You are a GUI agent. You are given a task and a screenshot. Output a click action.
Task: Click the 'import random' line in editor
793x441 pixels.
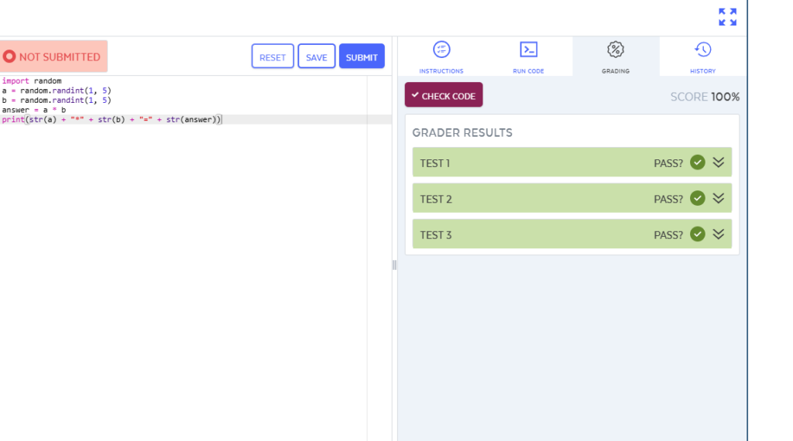coord(32,80)
